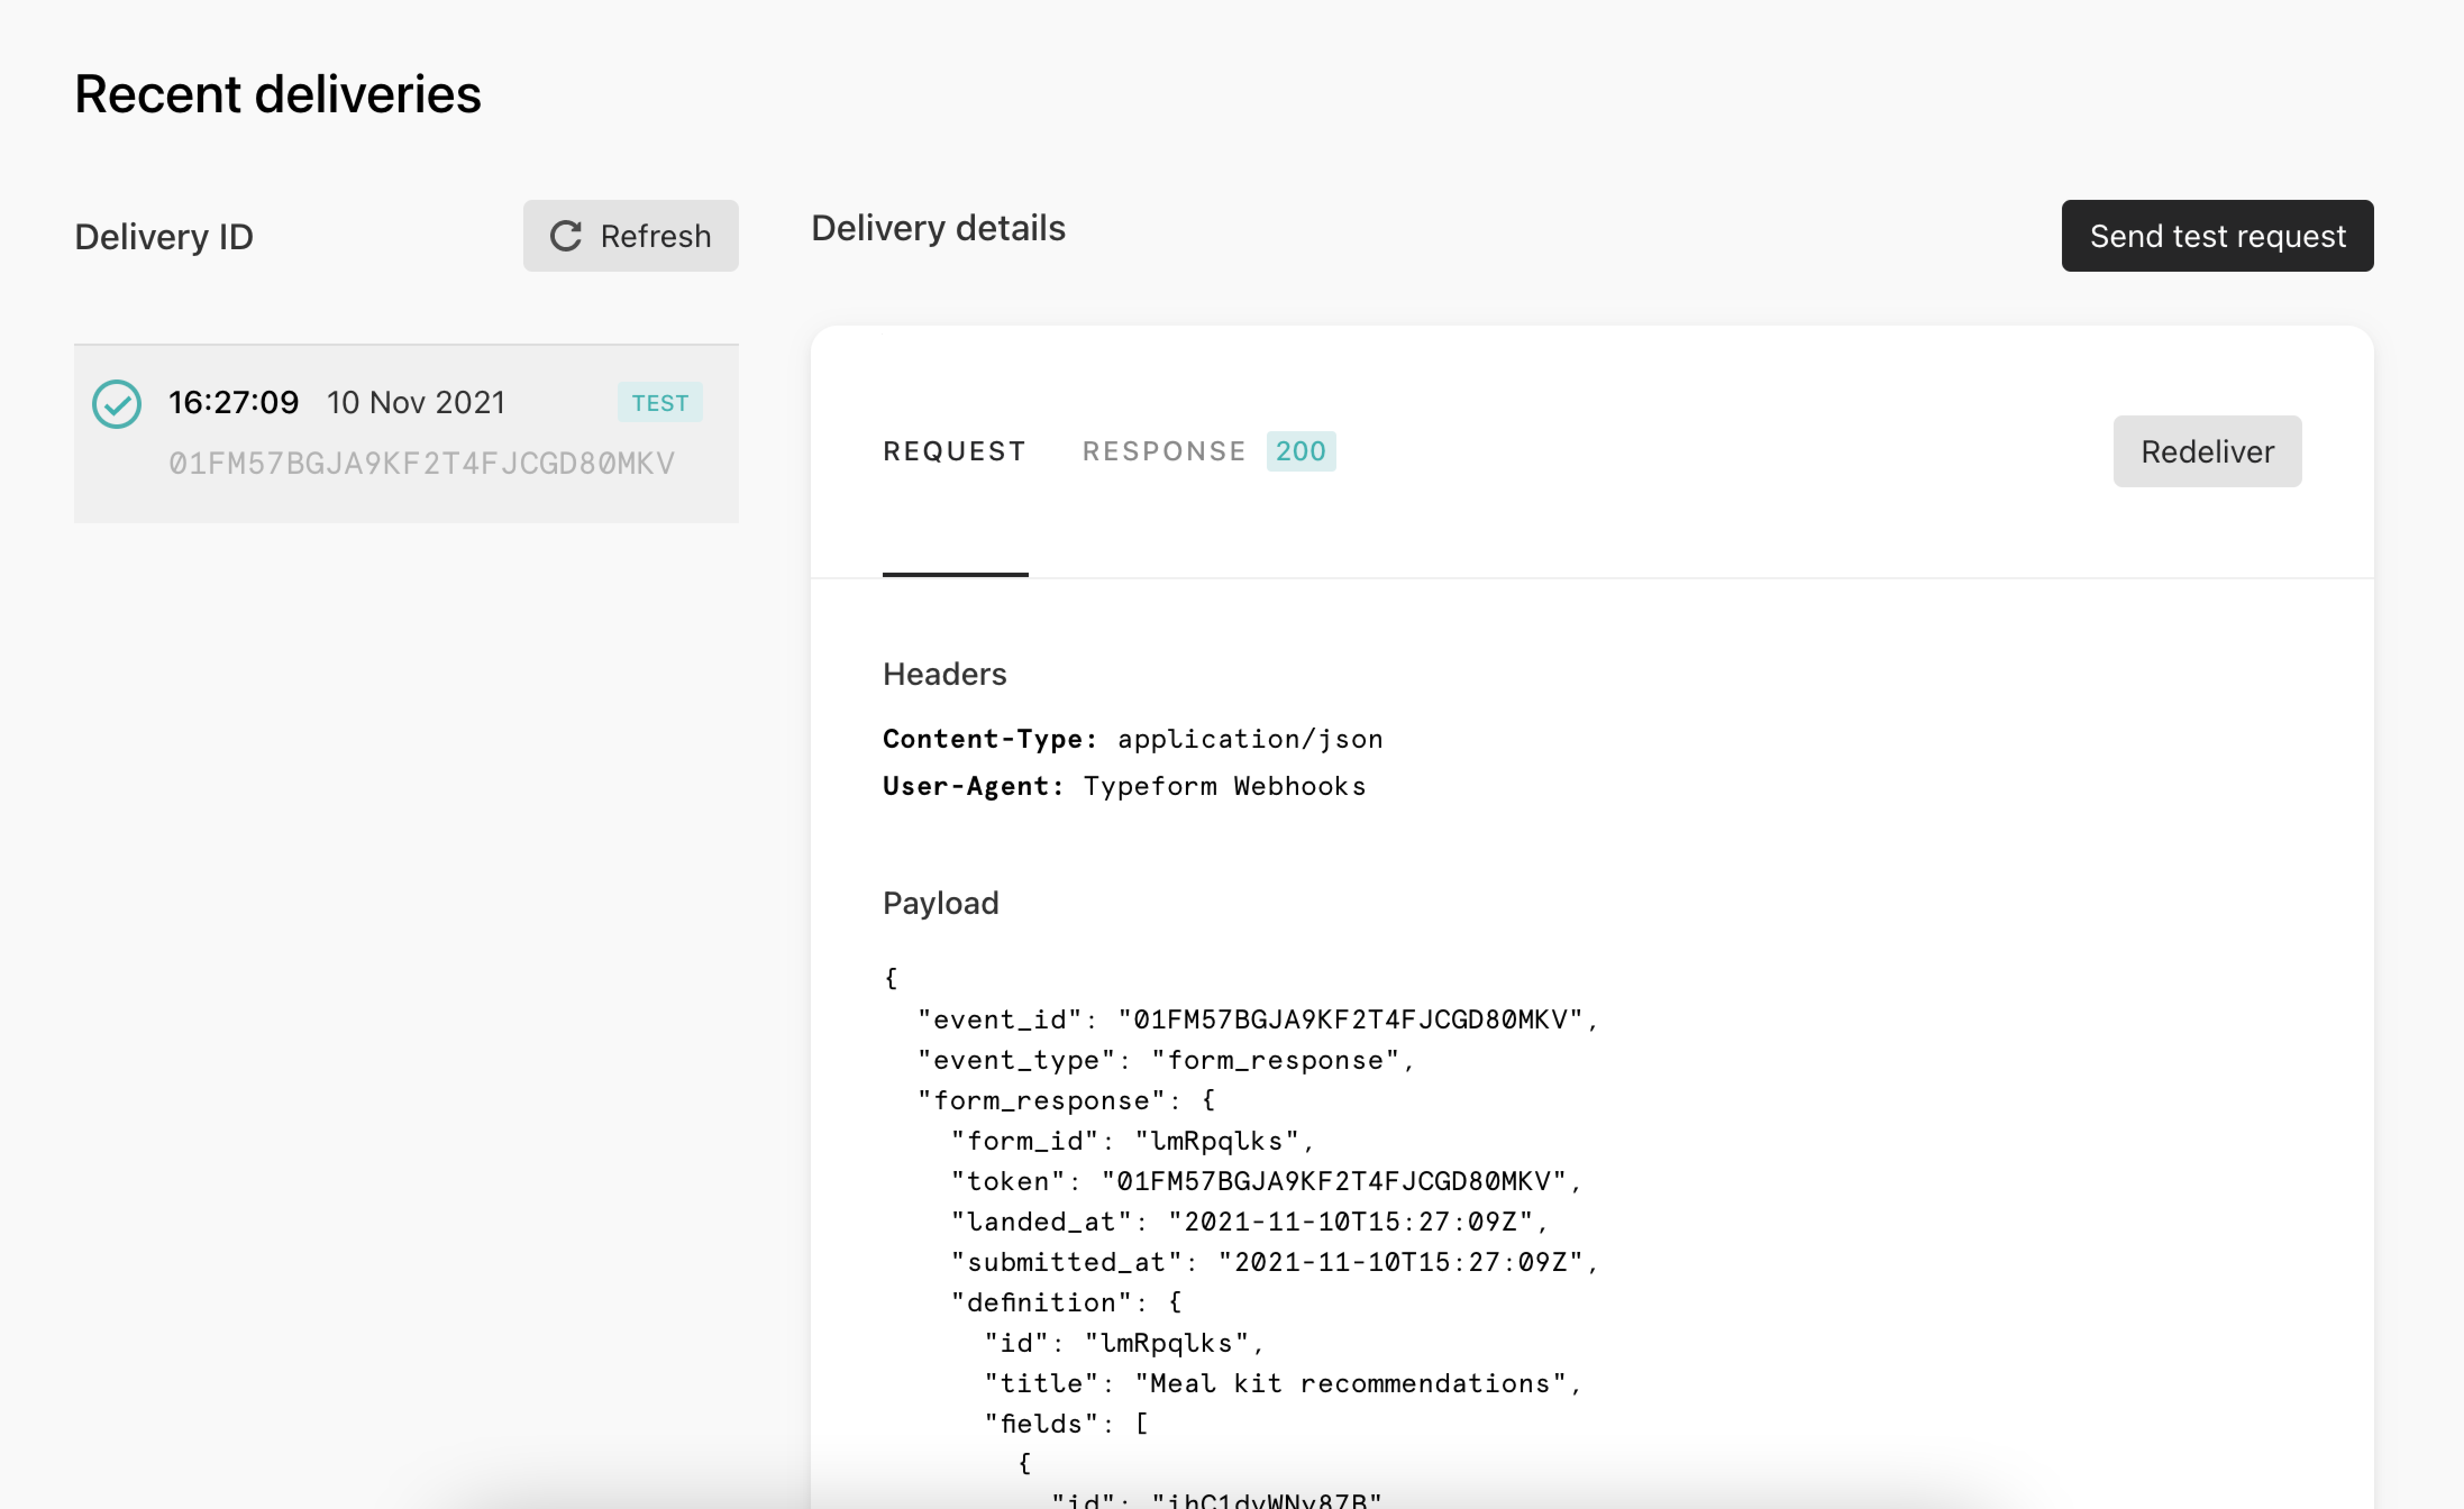Click the Refresh icon to reload deliveries

pos(566,236)
